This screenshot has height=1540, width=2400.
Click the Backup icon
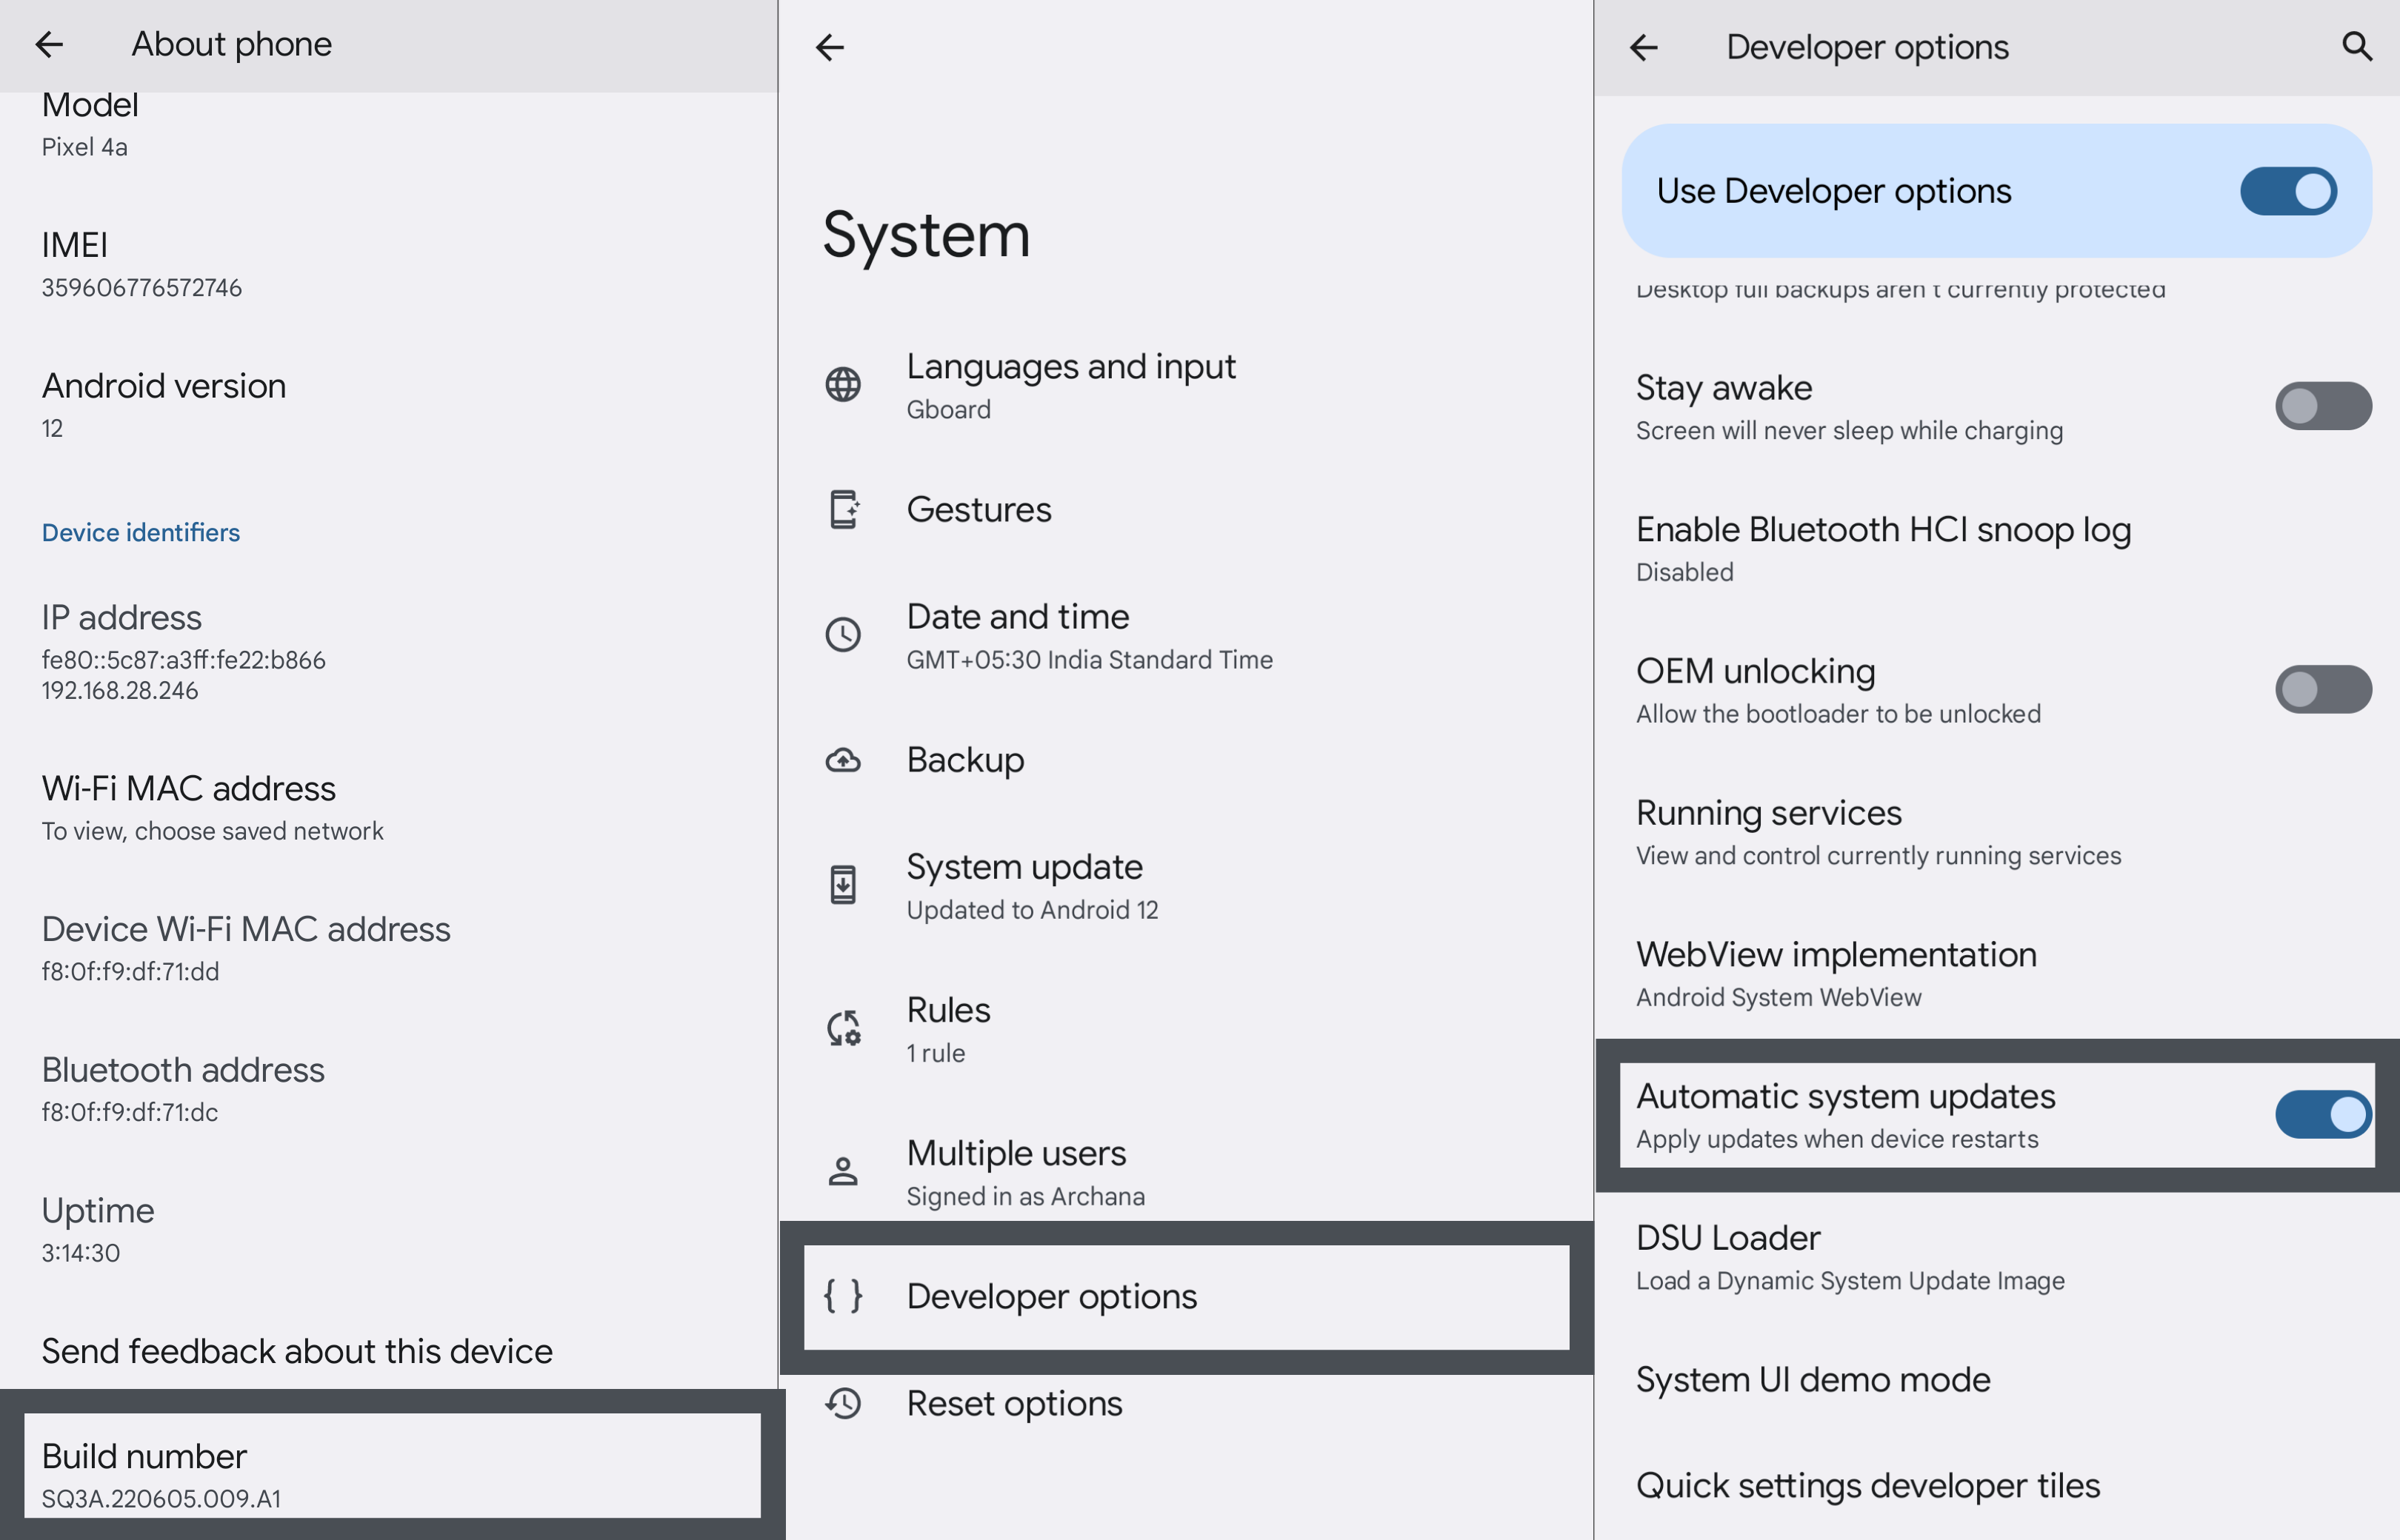coord(847,759)
